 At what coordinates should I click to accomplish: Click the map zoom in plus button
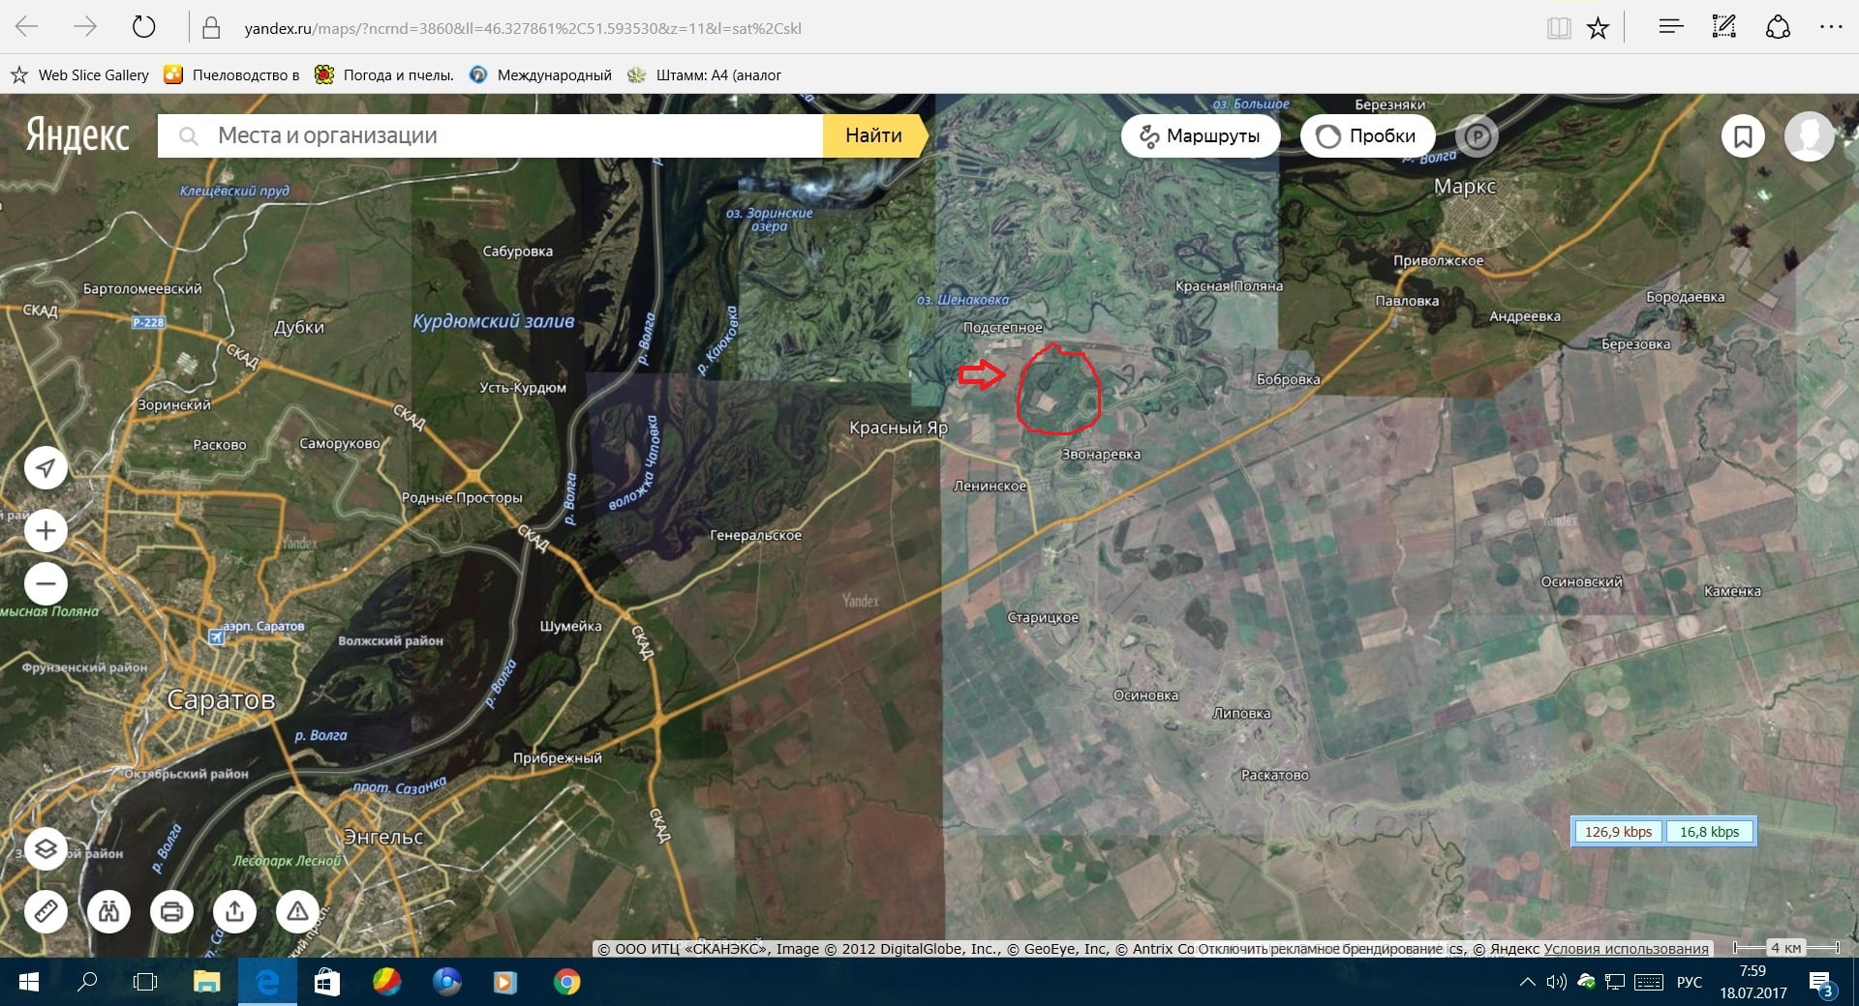[x=46, y=530]
